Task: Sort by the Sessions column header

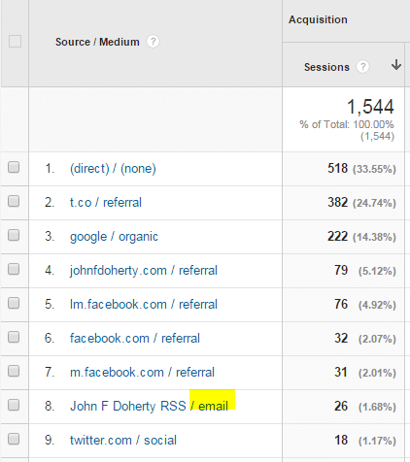Action: (326, 67)
